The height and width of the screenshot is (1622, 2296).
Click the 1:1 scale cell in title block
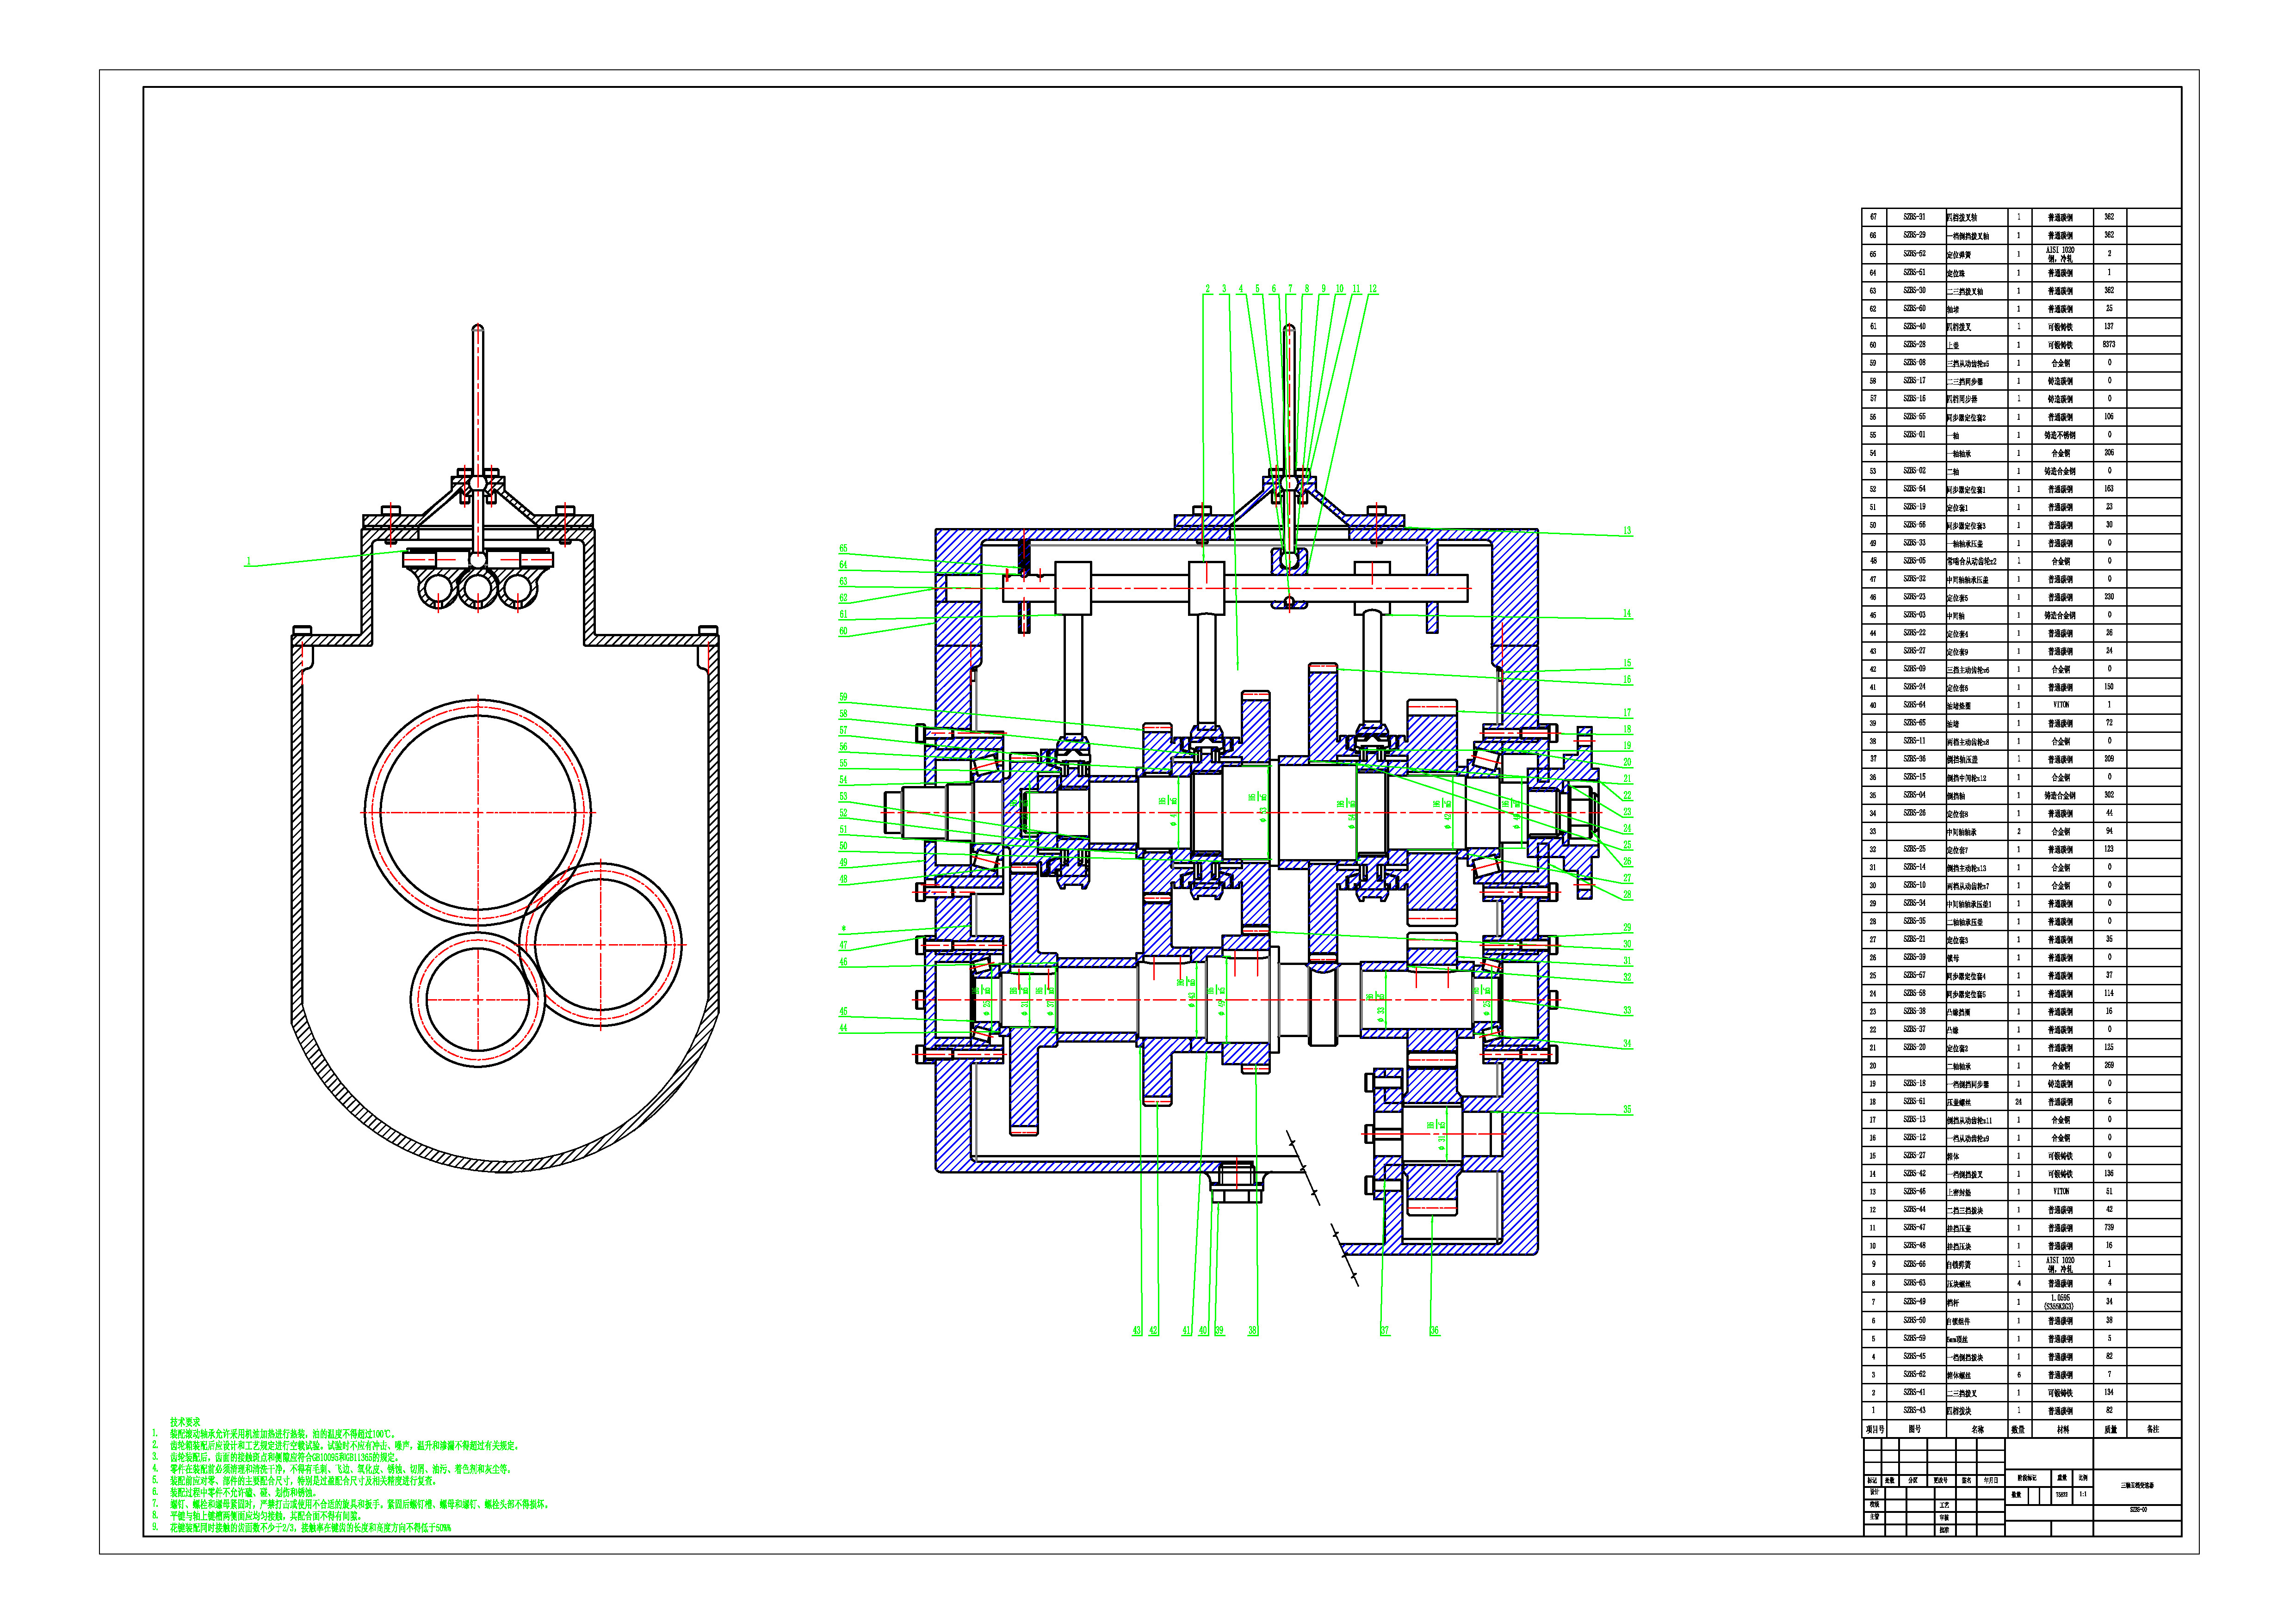pos(2083,1495)
